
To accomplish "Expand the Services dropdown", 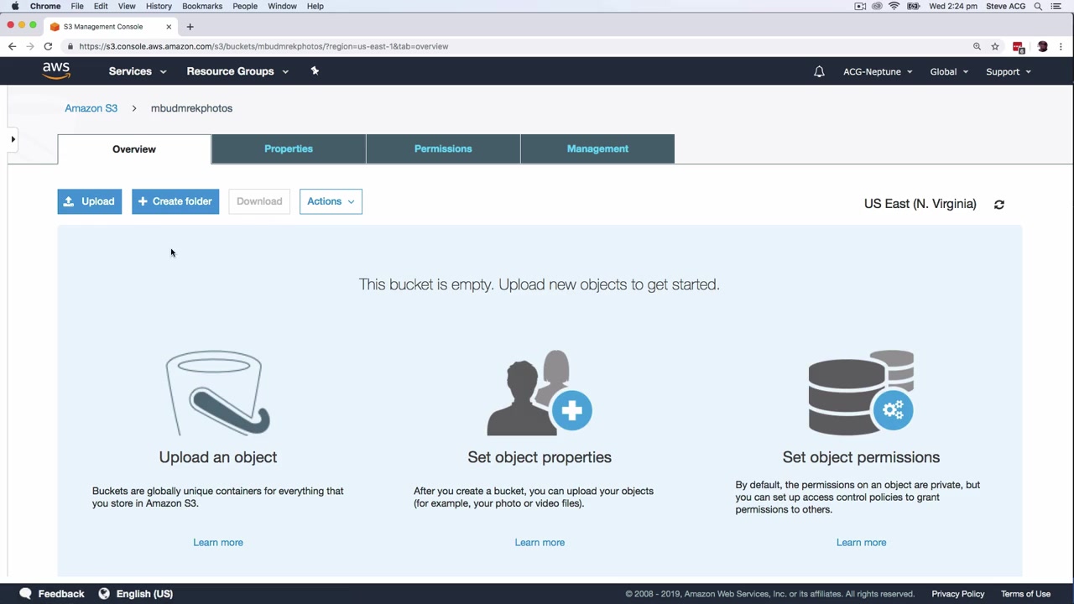I will pyautogui.click(x=138, y=71).
